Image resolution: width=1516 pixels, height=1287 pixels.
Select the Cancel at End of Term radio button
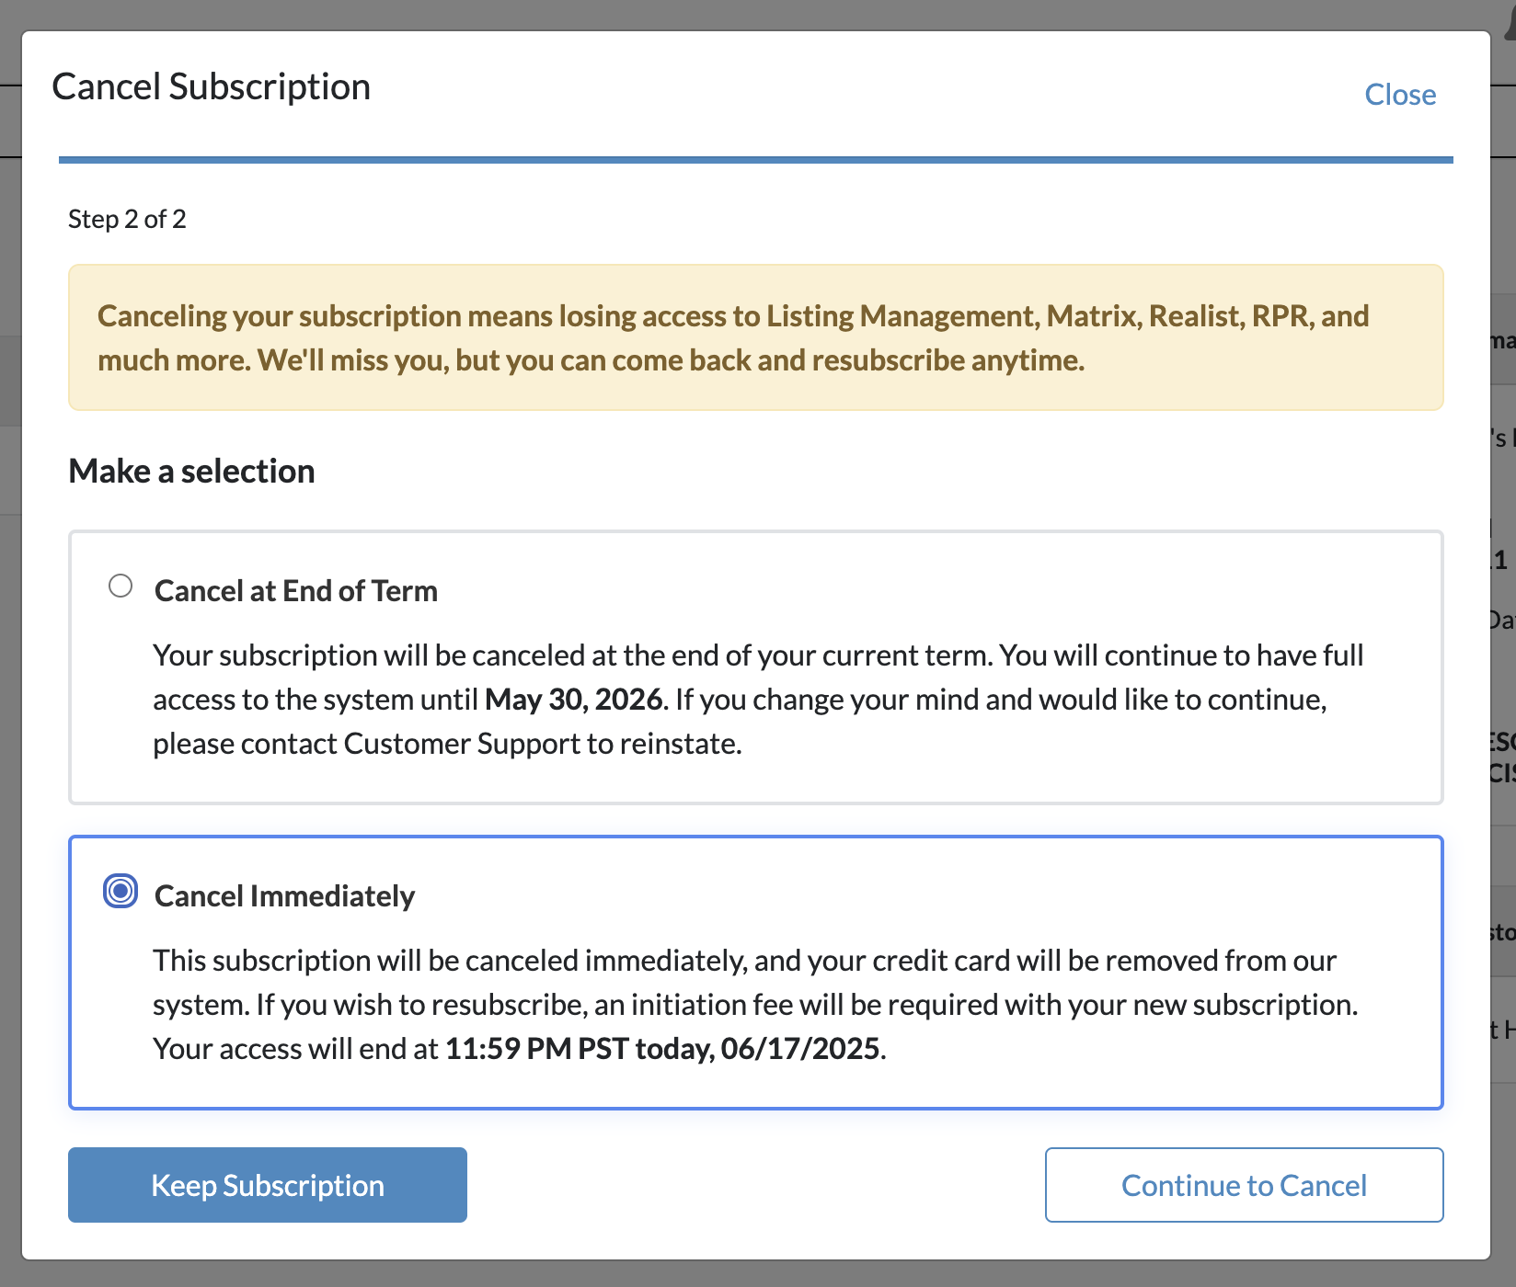tap(121, 586)
